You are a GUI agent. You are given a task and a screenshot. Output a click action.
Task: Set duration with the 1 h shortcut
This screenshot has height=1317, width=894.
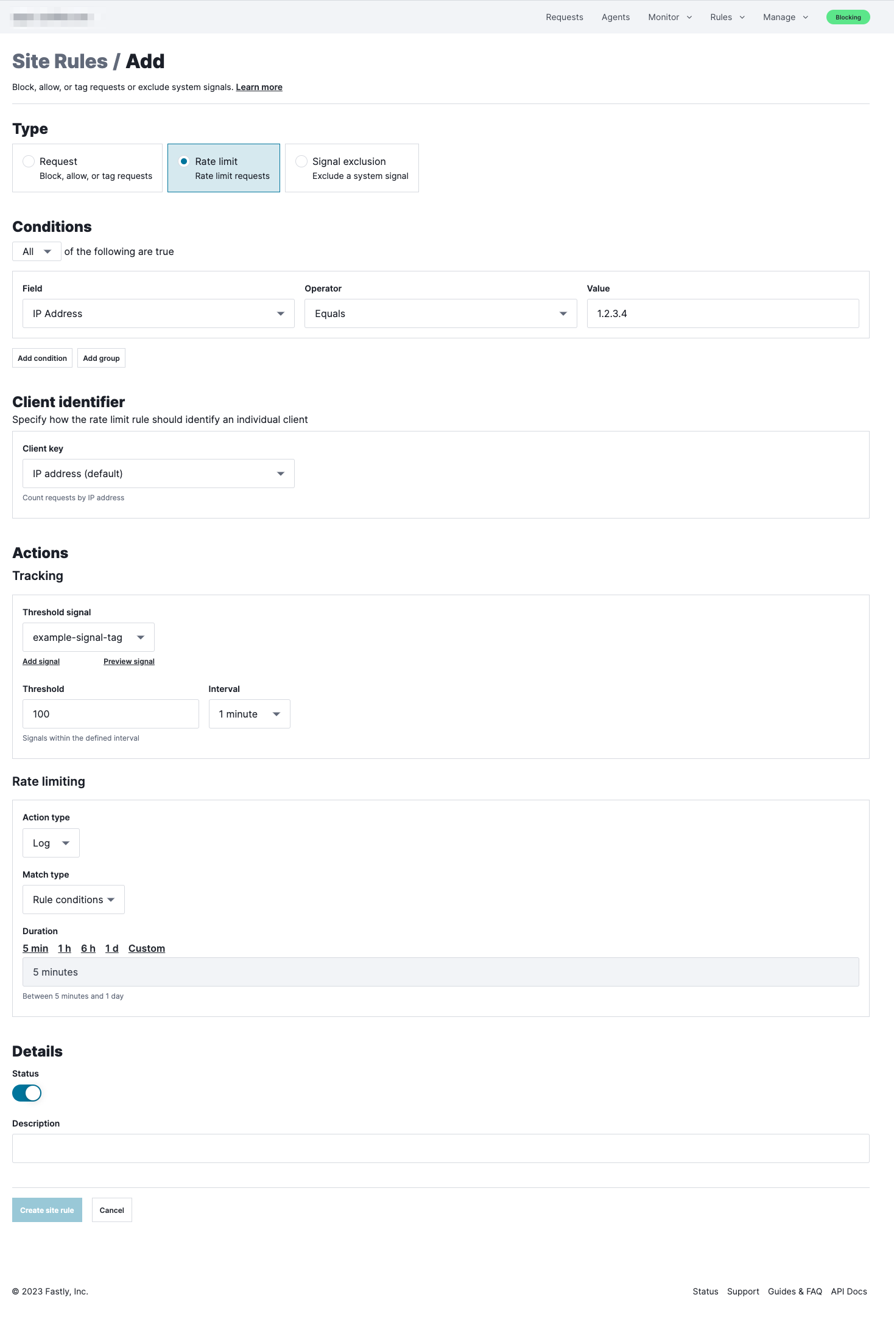click(x=65, y=948)
